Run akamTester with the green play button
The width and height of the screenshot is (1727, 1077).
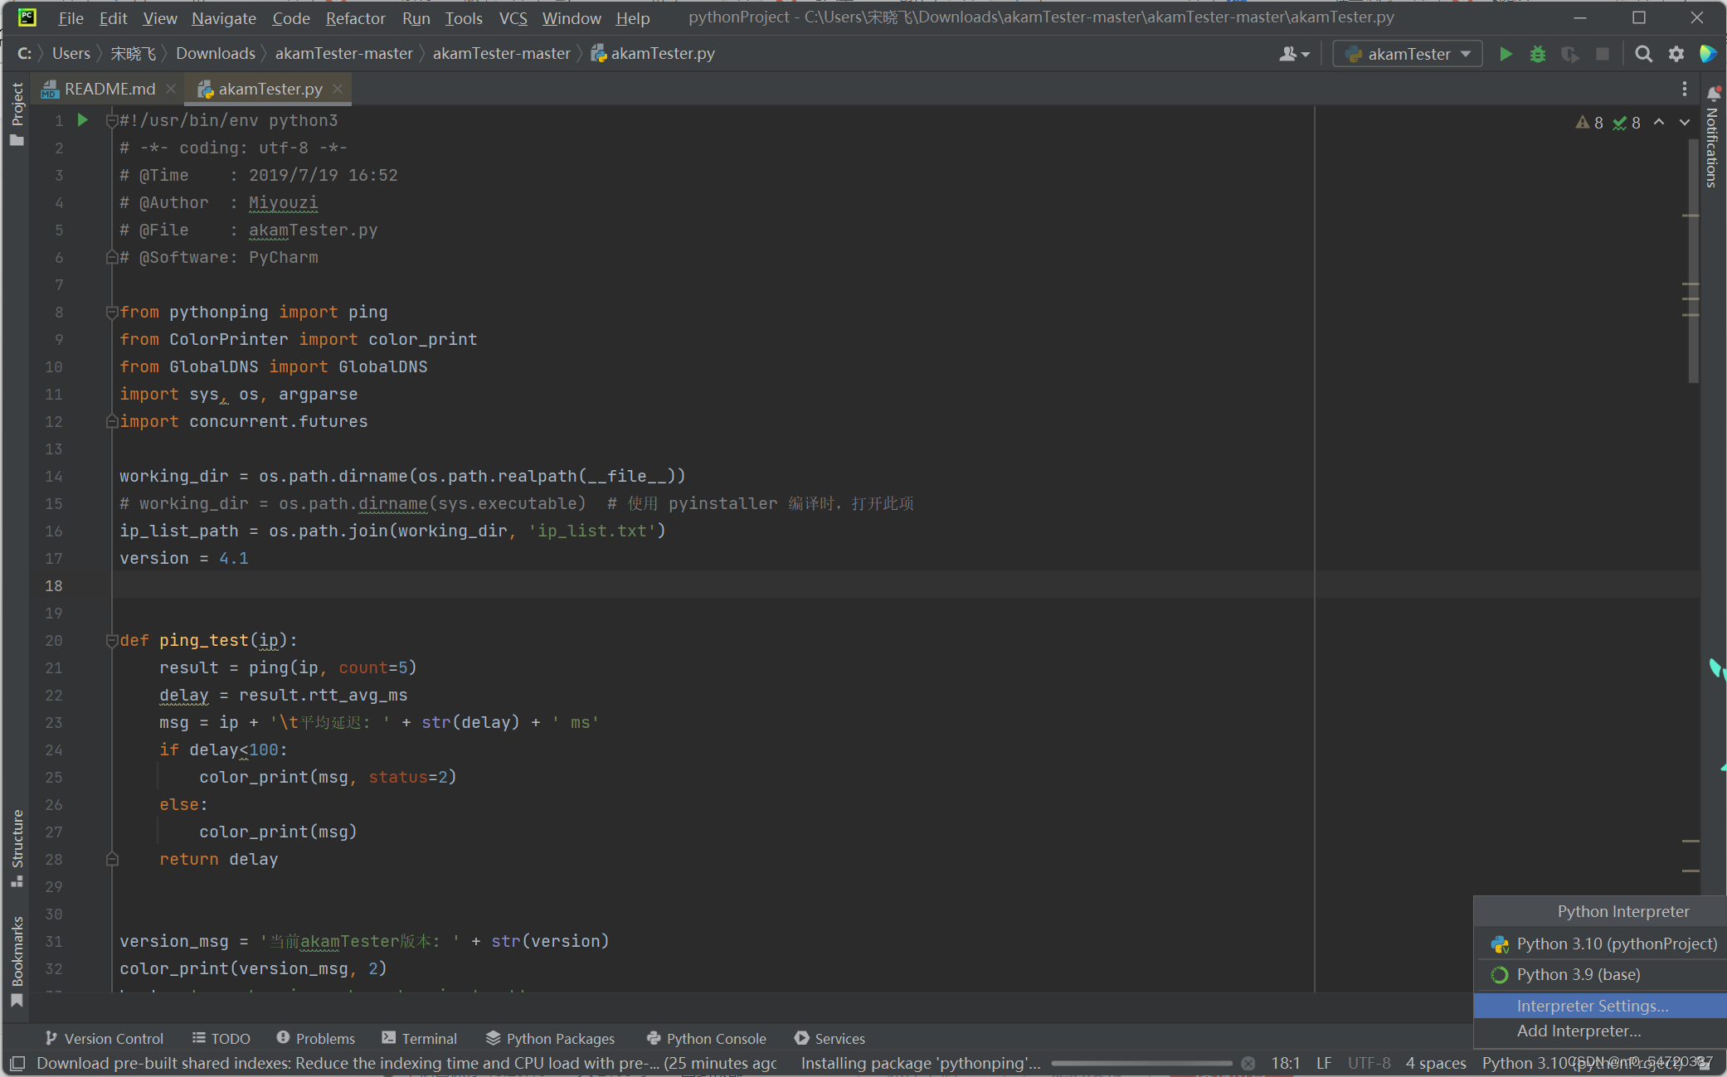[1506, 54]
